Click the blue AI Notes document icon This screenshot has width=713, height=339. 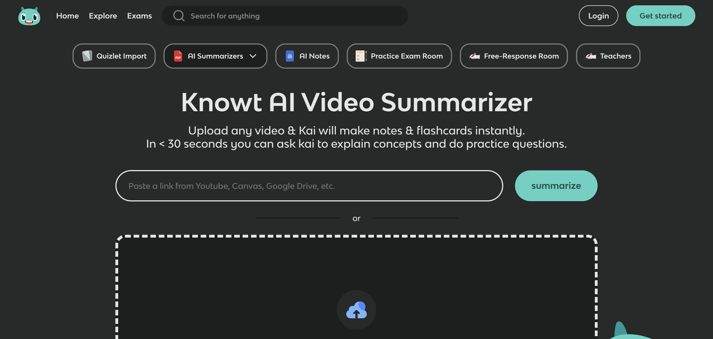coord(290,56)
